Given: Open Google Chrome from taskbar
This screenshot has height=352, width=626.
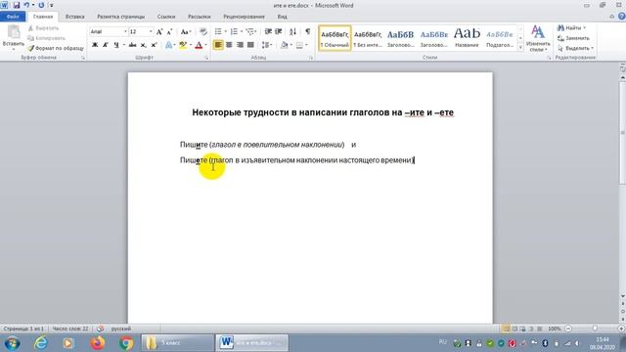Looking at the screenshot, I should coord(126,343).
